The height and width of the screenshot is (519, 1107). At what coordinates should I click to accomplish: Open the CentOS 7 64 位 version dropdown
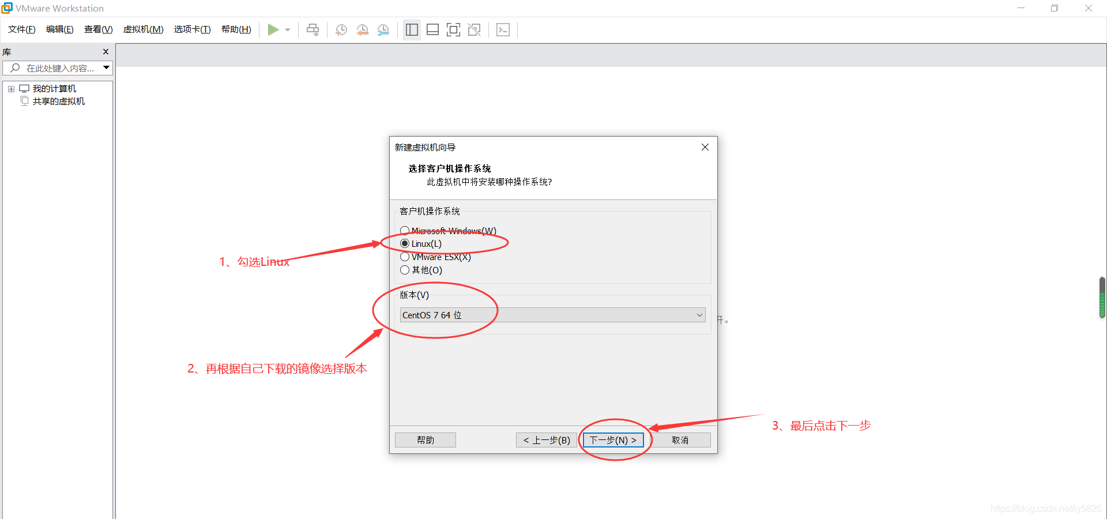[552, 315]
